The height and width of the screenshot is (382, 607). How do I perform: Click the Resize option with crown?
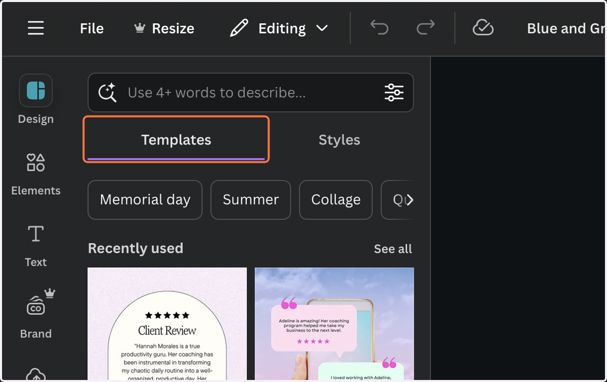coord(164,28)
